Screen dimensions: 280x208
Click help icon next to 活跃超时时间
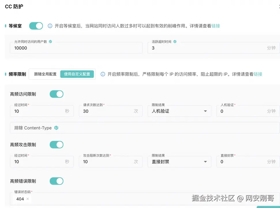(x=175, y=42)
